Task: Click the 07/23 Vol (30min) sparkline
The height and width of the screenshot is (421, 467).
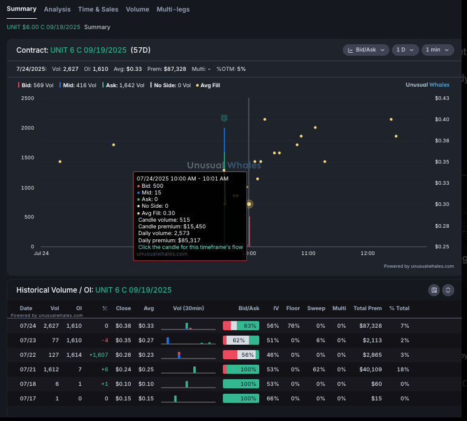Action: tap(188, 340)
